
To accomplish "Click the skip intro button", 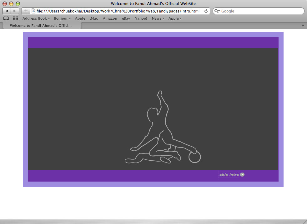I will tap(232, 174).
